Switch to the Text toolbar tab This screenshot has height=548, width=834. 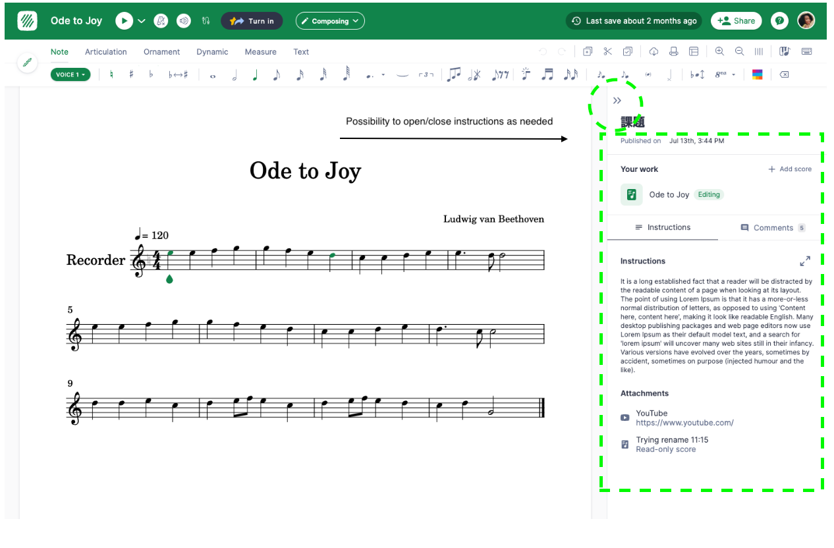pyautogui.click(x=301, y=52)
